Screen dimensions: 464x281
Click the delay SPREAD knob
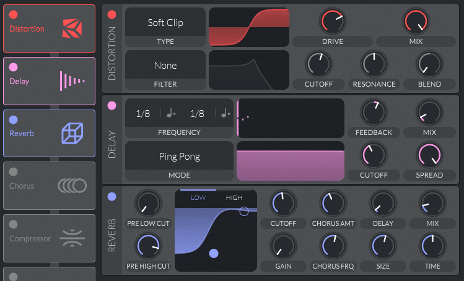(429, 155)
